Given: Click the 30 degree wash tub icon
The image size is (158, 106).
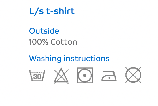Looking at the screenshot, I should pos(37,75).
